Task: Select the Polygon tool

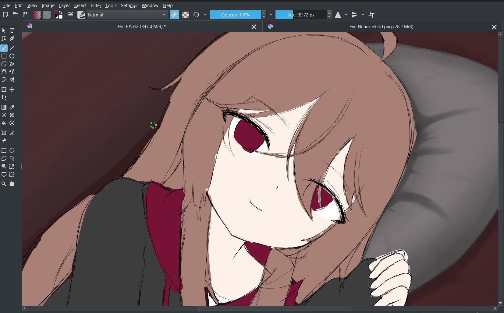Action: 4,64
